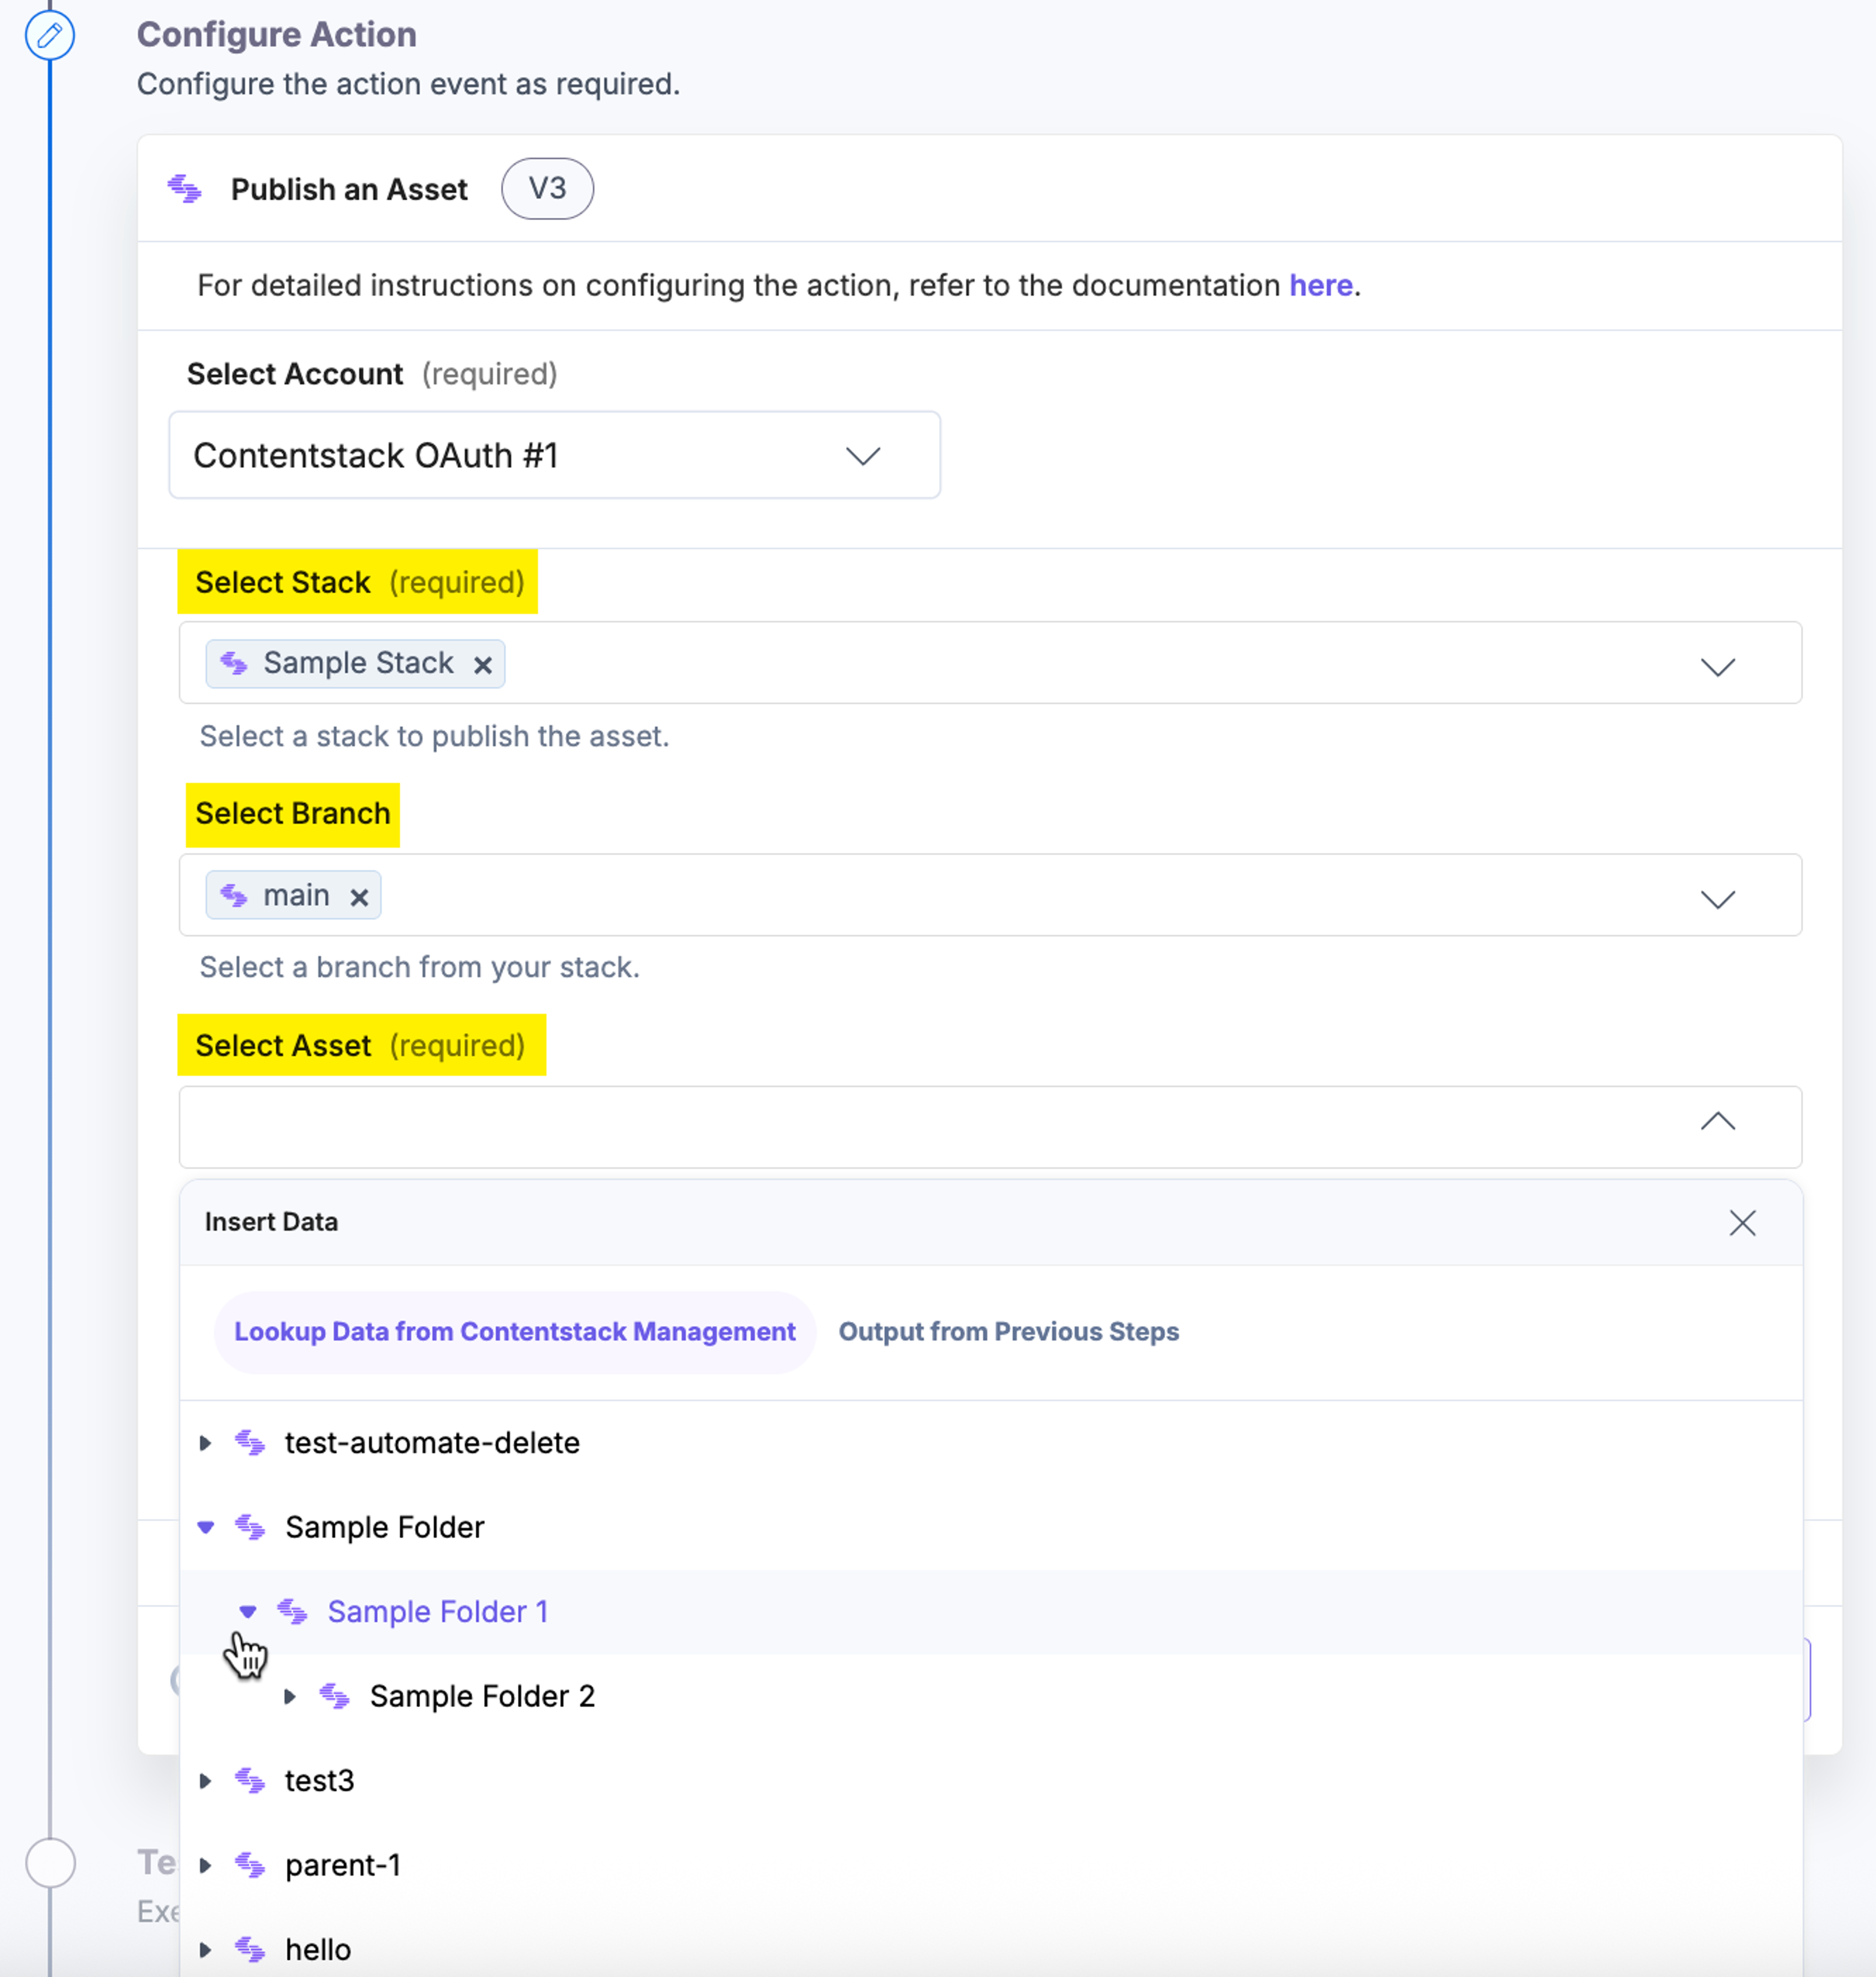Image resolution: width=1876 pixels, height=1977 pixels.
Task: Select the Sample Folder item
Action: point(384,1527)
